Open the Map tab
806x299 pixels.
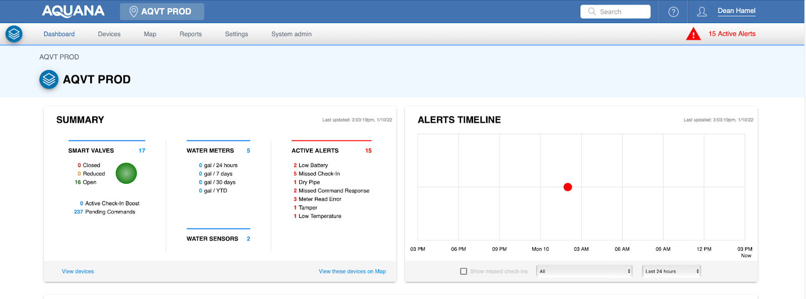(x=150, y=34)
